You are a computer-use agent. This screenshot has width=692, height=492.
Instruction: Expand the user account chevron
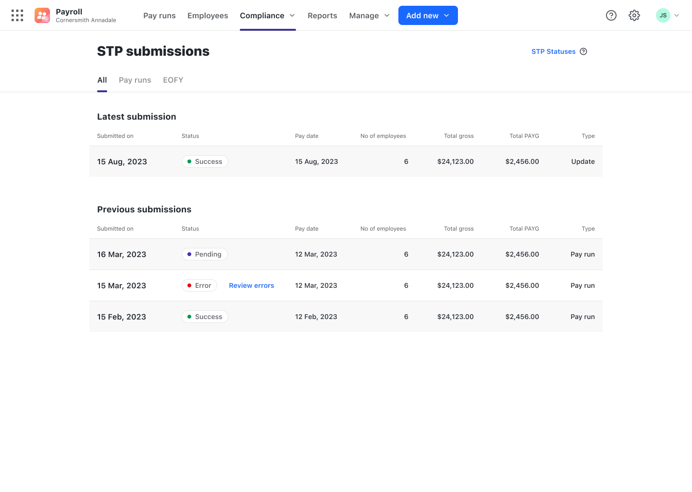point(677,15)
